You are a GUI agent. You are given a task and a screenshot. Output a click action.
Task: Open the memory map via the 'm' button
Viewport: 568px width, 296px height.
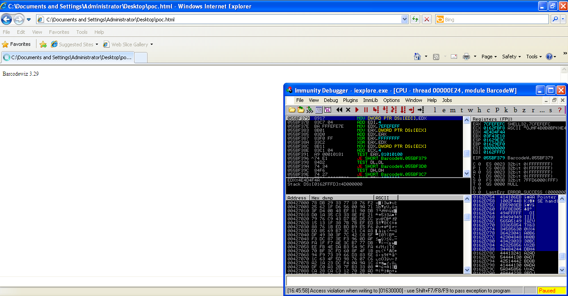click(x=453, y=110)
